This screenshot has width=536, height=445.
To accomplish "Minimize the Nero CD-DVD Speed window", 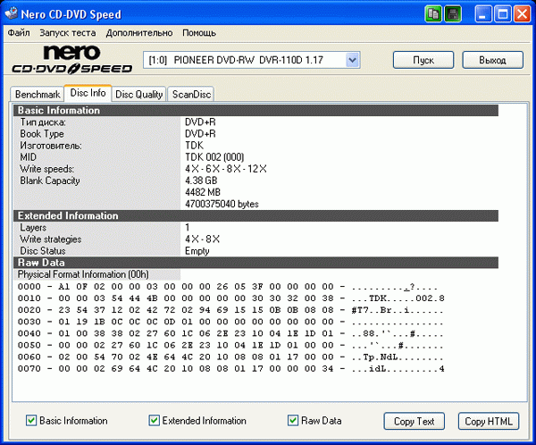I will click(x=483, y=14).
